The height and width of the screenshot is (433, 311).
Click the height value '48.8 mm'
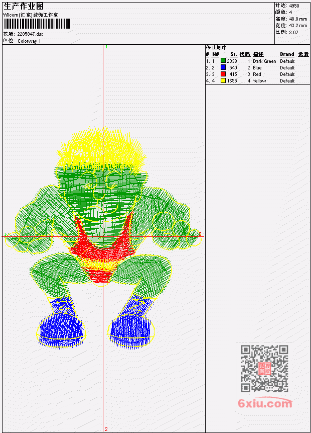pos(298,19)
